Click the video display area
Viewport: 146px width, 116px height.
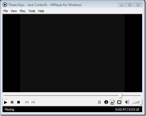(x=72, y=53)
